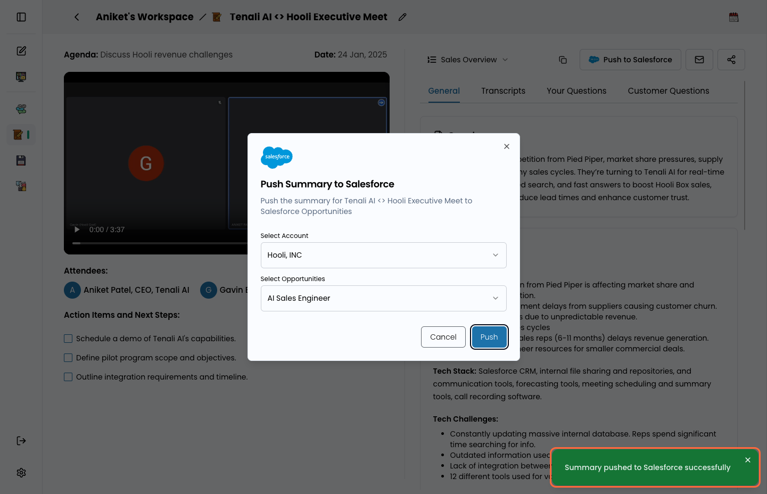This screenshot has height=494, width=767.
Task: Copy summary using the copy icon
Action: pyautogui.click(x=563, y=60)
